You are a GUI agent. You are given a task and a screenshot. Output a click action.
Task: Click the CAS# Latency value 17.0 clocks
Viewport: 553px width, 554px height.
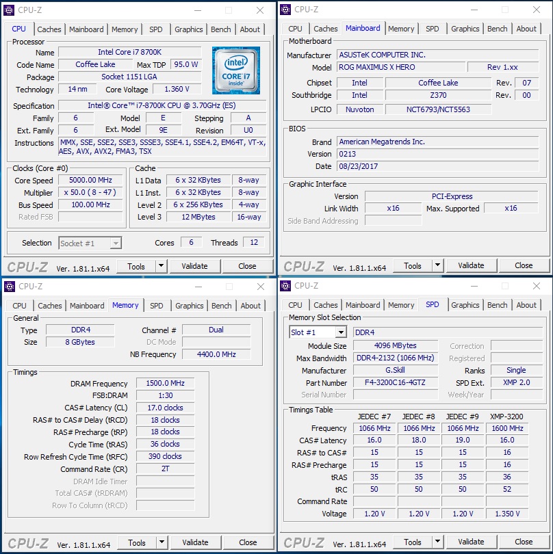point(165,408)
